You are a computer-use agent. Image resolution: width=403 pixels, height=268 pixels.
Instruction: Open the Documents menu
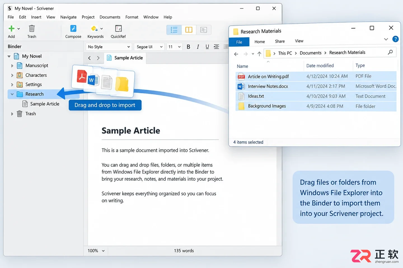[110, 17]
